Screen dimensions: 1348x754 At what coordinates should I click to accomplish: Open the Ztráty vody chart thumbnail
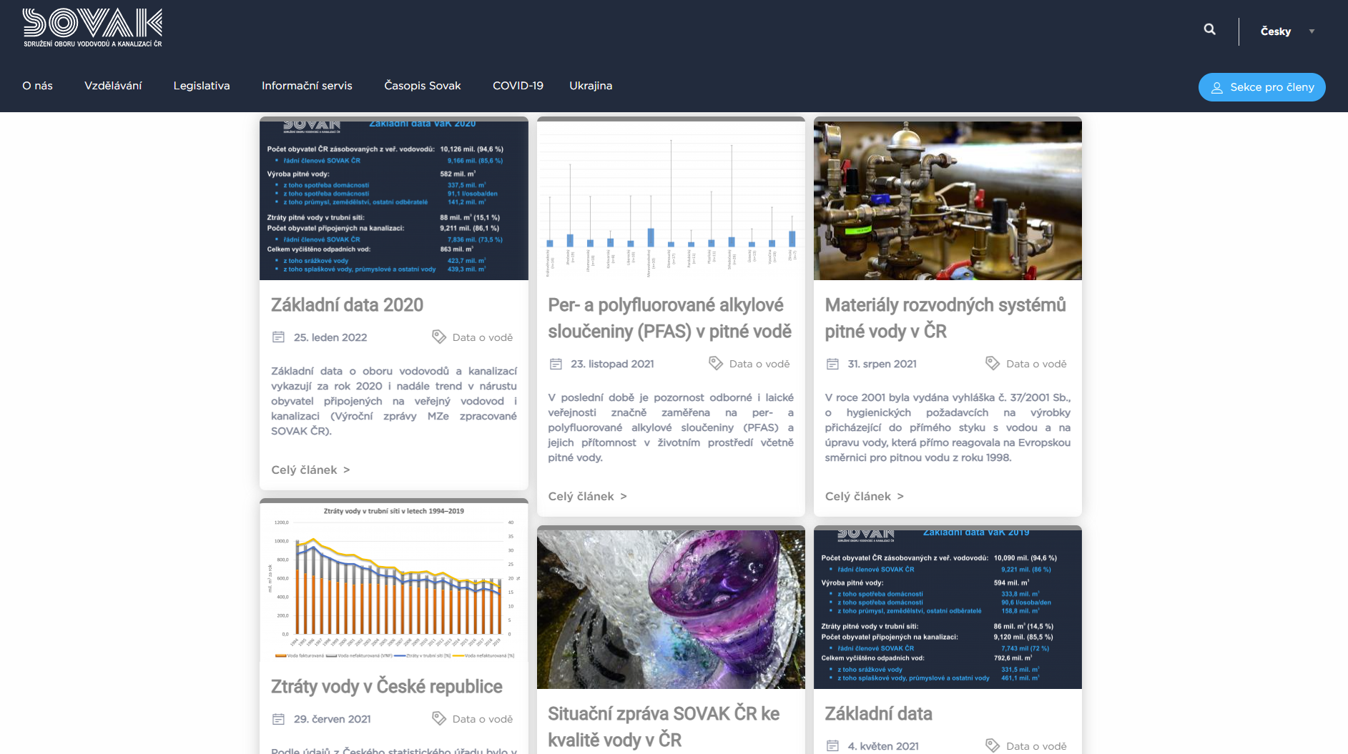pos(394,582)
